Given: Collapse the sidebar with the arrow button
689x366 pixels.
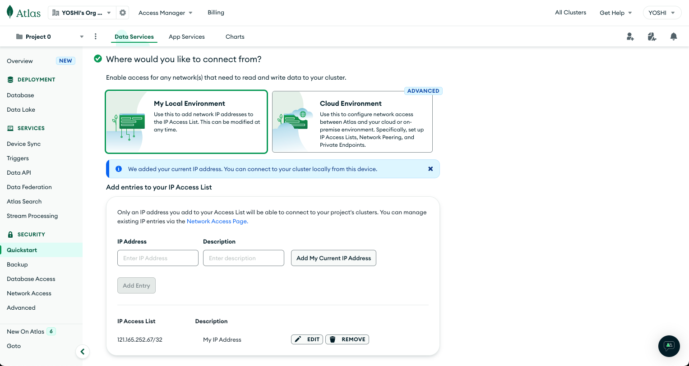Looking at the screenshot, I should point(82,352).
